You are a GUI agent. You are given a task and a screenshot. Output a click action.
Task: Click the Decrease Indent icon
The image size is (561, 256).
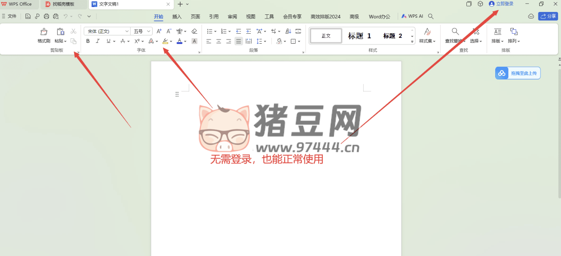coord(239,31)
